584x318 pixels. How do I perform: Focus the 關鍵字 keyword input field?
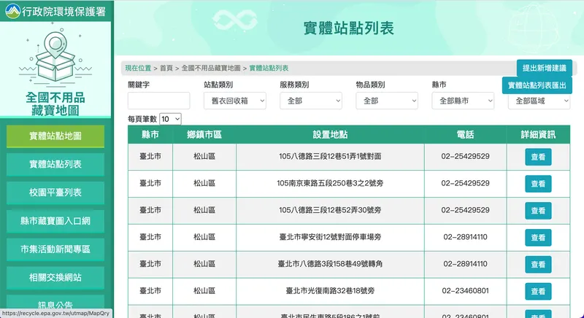click(158, 101)
